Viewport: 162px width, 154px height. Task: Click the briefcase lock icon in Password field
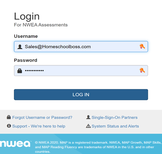[20, 71]
